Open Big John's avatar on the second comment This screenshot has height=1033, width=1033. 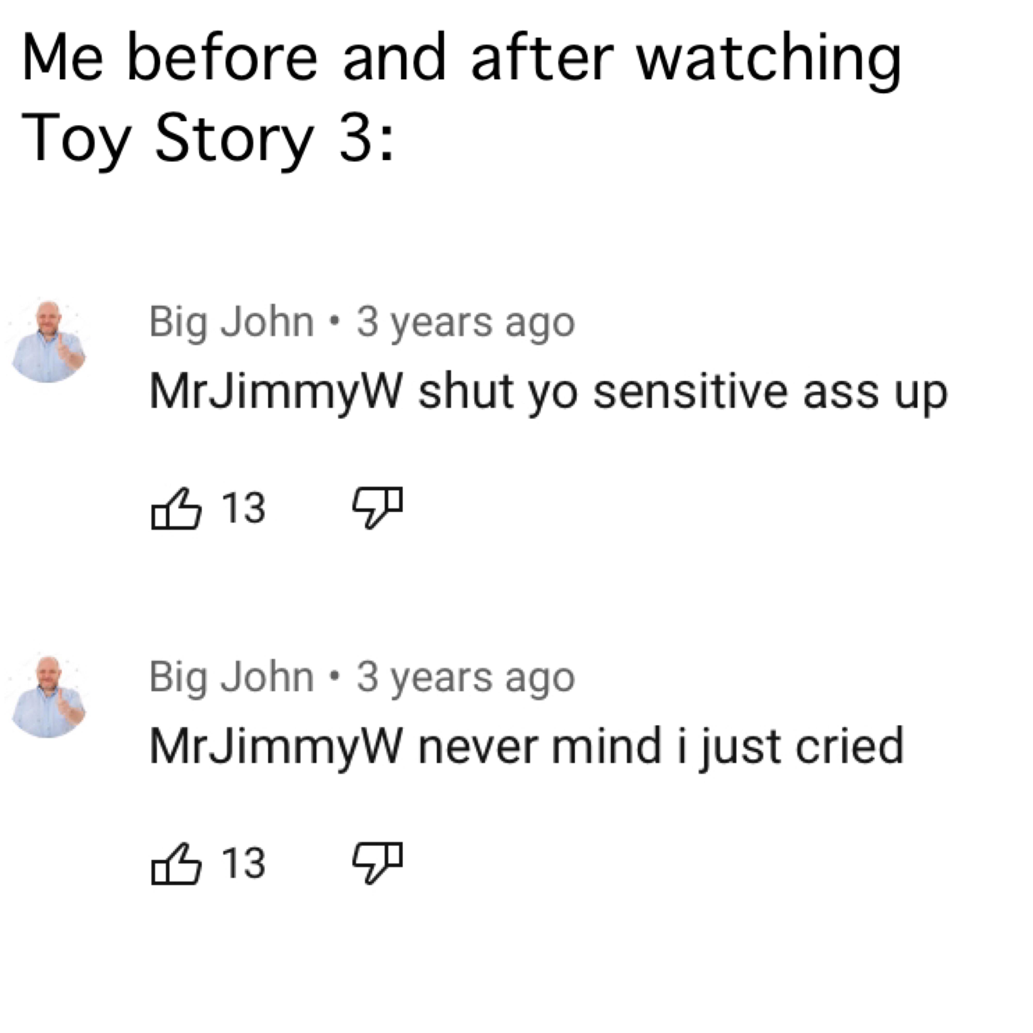click(48, 697)
